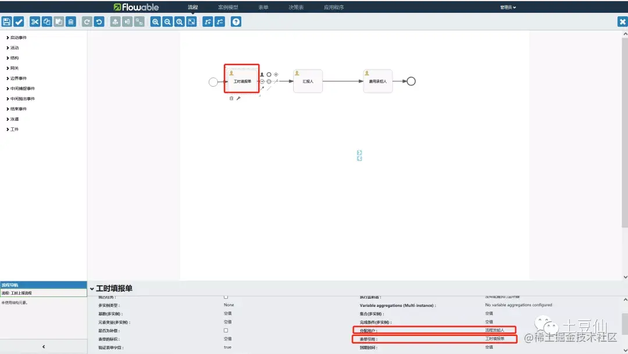The width and height of the screenshot is (628, 354).
Task: Select 流程: 工时上报流程 in the navigator
Action: 43,293
